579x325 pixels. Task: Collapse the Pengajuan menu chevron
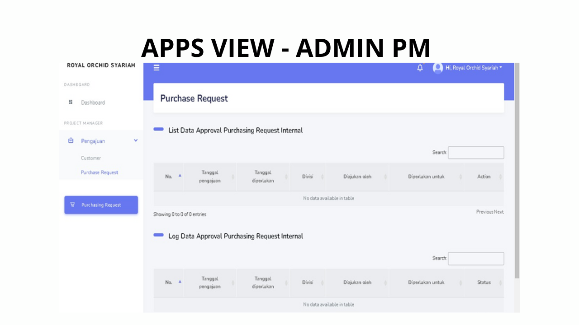(x=136, y=141)
